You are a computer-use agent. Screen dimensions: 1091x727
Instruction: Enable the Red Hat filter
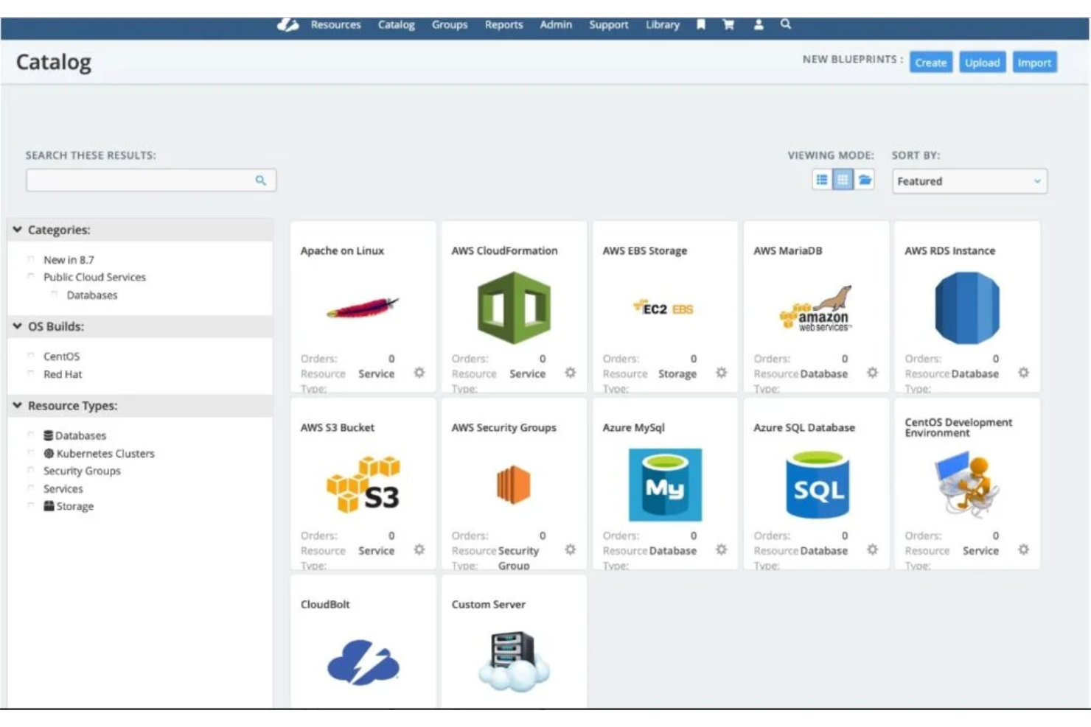[x=30, y=373]
